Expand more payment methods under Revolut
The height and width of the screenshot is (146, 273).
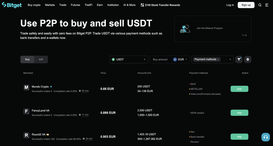pos(199,142)
